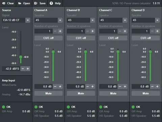
Task: Decrease number of speakers in Channel C
Action: 120,31
